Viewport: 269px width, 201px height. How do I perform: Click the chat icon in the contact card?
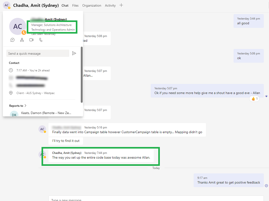[13, 40]
